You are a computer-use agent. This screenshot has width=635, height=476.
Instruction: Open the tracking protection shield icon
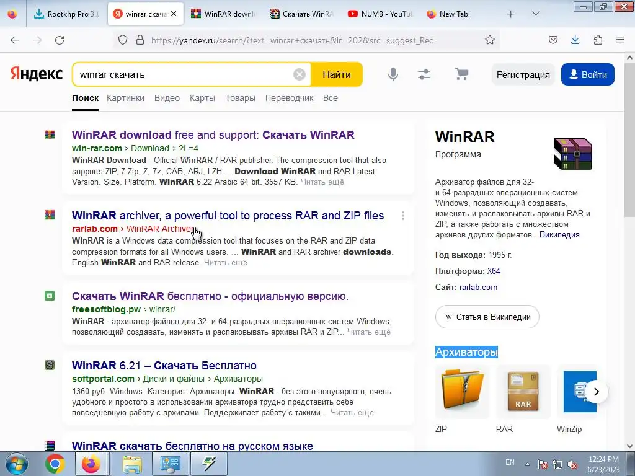coord(123,40)
